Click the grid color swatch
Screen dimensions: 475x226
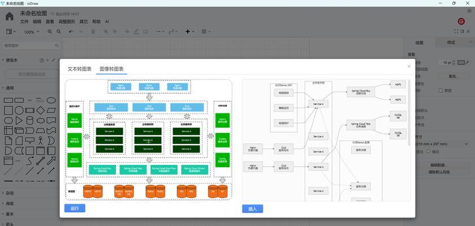[x=461, y=62]
